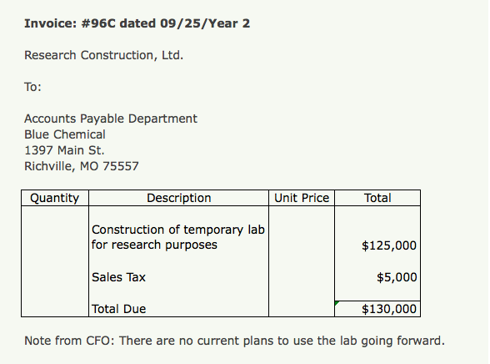Viewport: 490px width, 364px height.
Task: Click Richville, MO 75557 line
Action: (x=82, y=166)
